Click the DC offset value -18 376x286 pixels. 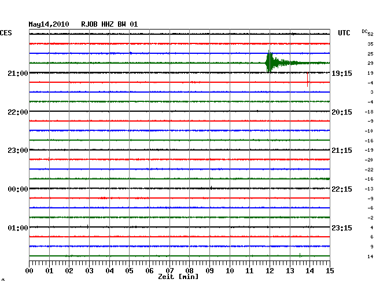click(369, 112)
